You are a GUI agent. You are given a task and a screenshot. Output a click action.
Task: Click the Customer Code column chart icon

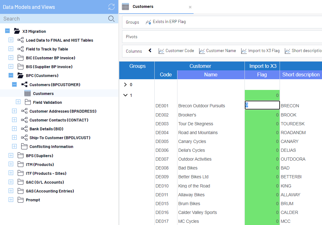click(161, 51)
